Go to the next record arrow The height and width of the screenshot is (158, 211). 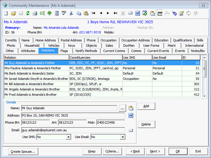click(x=108, y=13)
